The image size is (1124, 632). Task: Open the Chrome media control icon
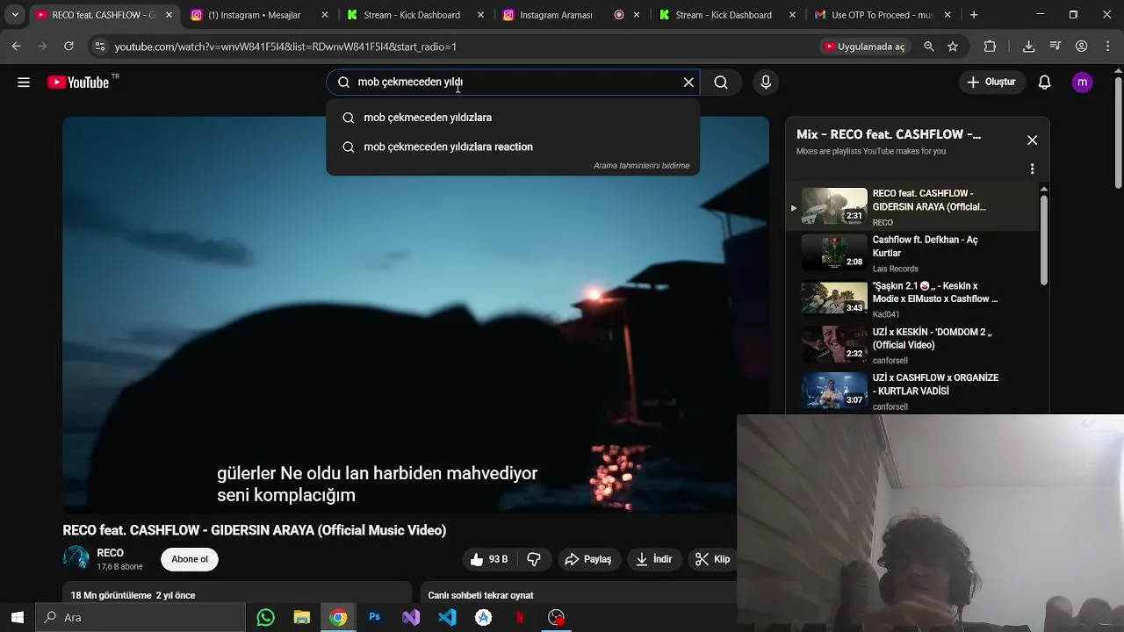(1055, 47)
